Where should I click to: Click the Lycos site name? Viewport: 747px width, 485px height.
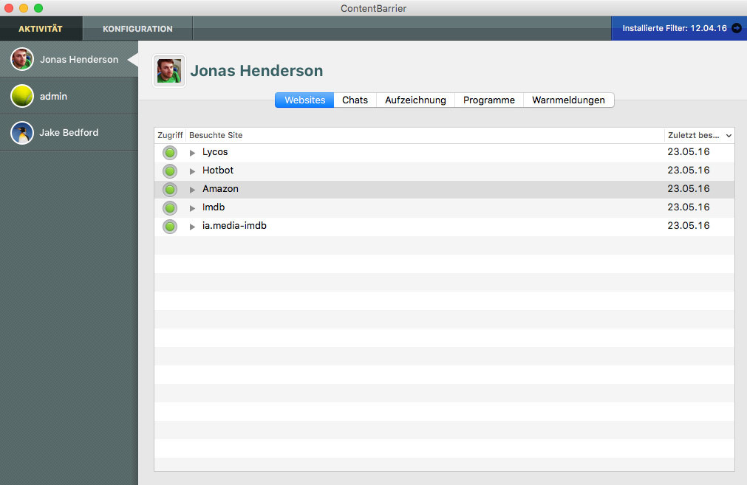215,152
